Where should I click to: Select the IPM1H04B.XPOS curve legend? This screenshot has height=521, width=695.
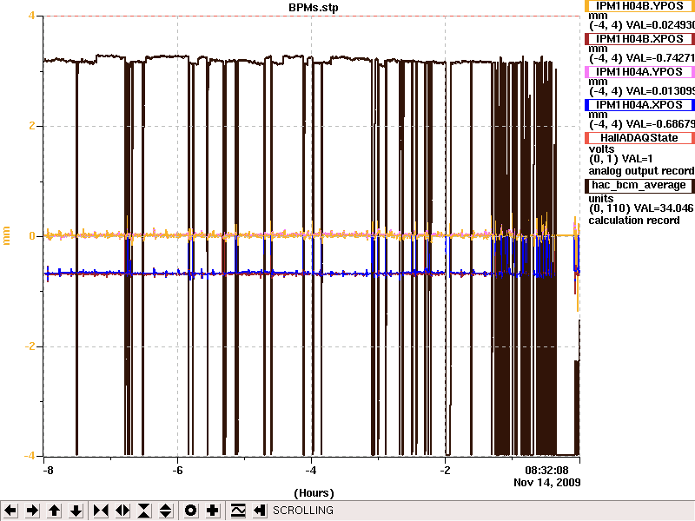(x=639, y=39)
